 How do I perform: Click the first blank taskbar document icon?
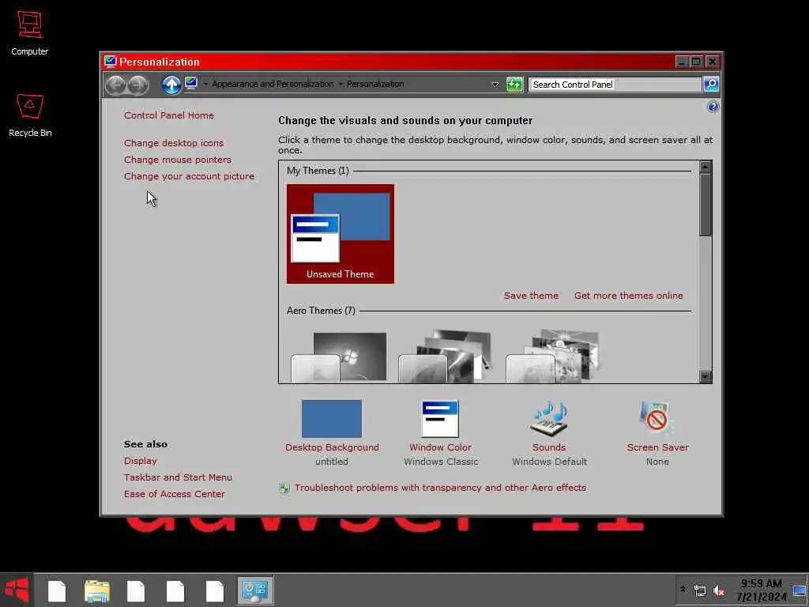57,591
